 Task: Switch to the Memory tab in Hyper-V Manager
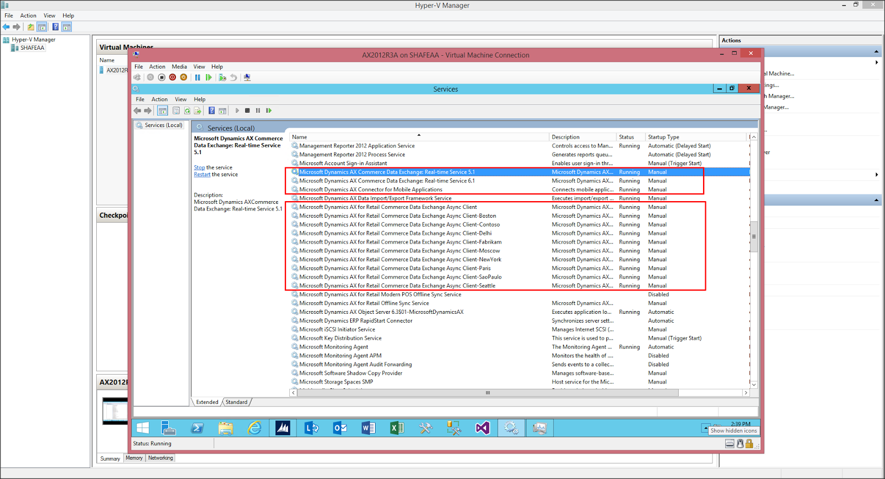click(x=134, y=458)
